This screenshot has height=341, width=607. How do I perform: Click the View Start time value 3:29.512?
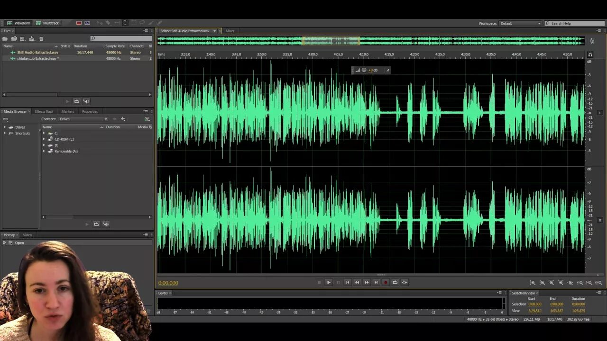coord(534,311)
